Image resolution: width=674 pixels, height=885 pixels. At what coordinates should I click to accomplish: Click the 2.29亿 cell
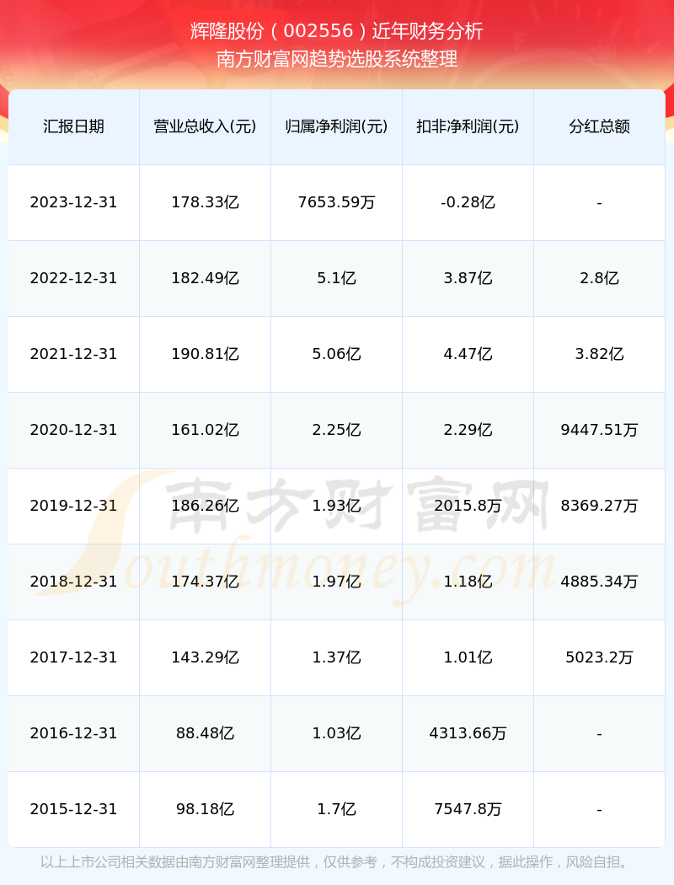pyautogui.click(x=468, y=430)
